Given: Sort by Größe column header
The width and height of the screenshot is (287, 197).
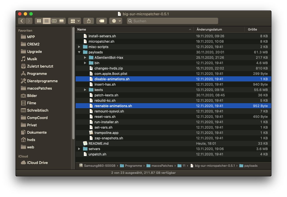Looking at the screenshot, I should pyautogui.click(x=258, y=29).
